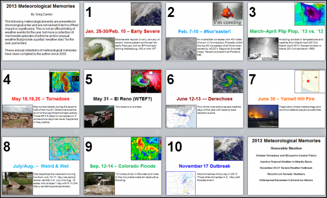
Task: Click the satellite image on slide 10
Action: (x=228, y=149)
